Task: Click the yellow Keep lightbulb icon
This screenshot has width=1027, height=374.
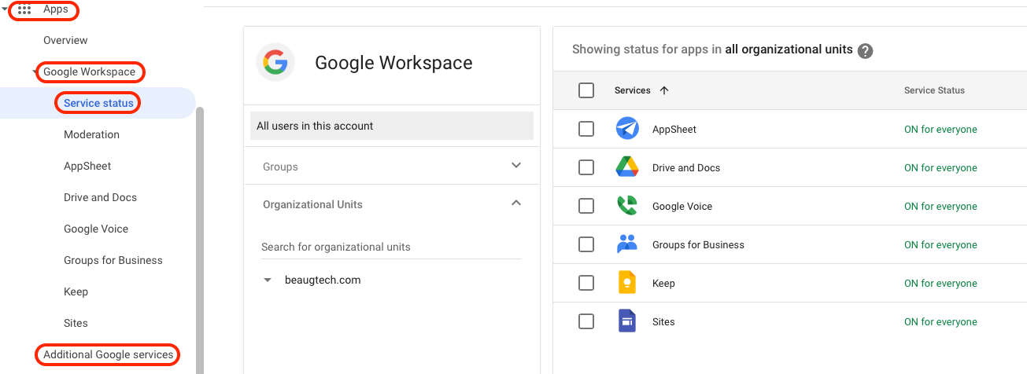Action: (x=627, y=283)
